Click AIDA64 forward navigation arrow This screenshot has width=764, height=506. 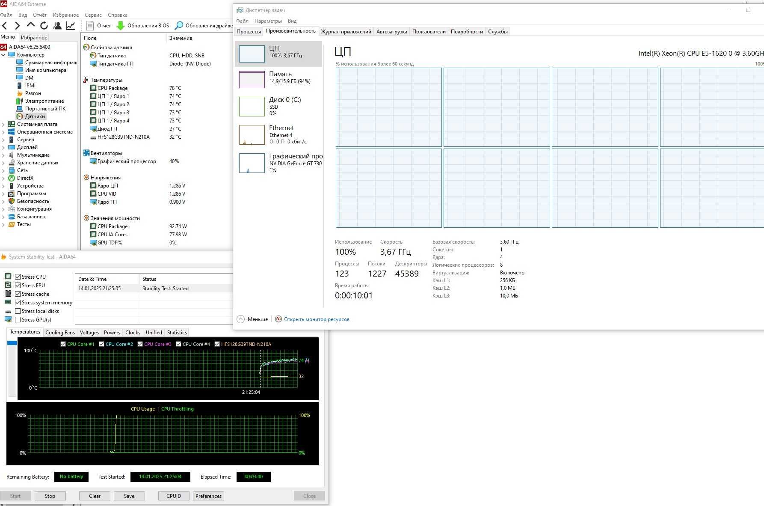(17, 26)
